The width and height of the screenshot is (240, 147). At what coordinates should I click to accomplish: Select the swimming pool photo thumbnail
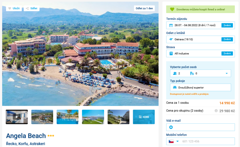click(x=67, y=117)
